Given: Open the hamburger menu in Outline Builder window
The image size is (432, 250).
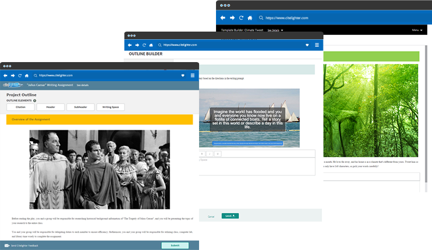Looking at the screenshot, I should tap(317, 45).
